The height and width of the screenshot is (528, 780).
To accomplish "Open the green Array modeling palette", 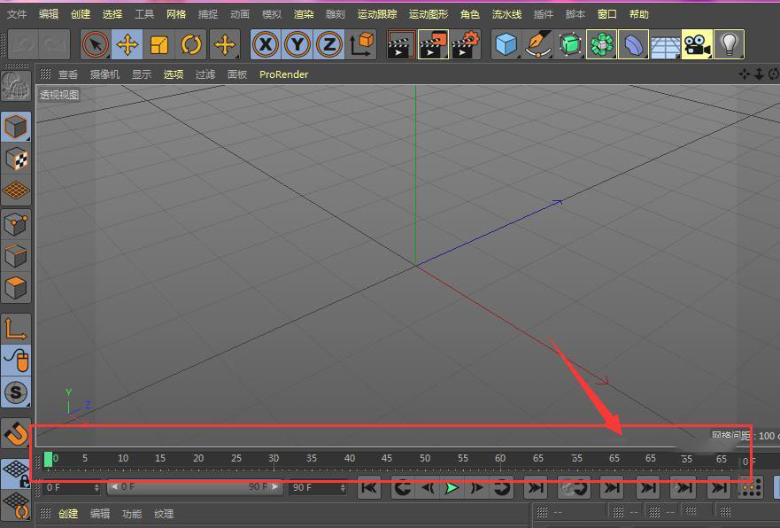I will click(x=601, y=45).
